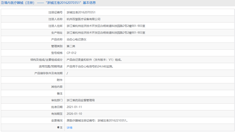Click the management class value 第二类
Image resolution: width=235 pixels, height=132 pixels.
point(71,46)
